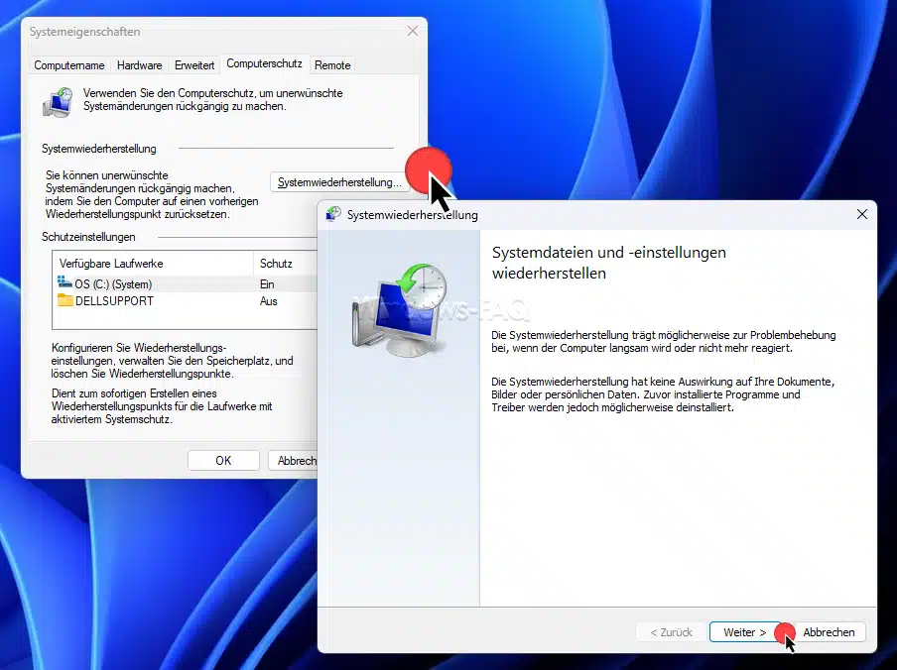
Task: Select the OS (C:) (System) drive row
Action: click(x=187, y=283)
